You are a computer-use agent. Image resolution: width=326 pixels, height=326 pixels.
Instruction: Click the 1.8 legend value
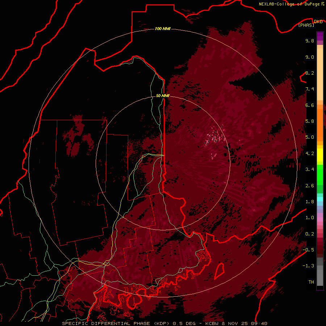pyautogui.click(x=310, y=201)
